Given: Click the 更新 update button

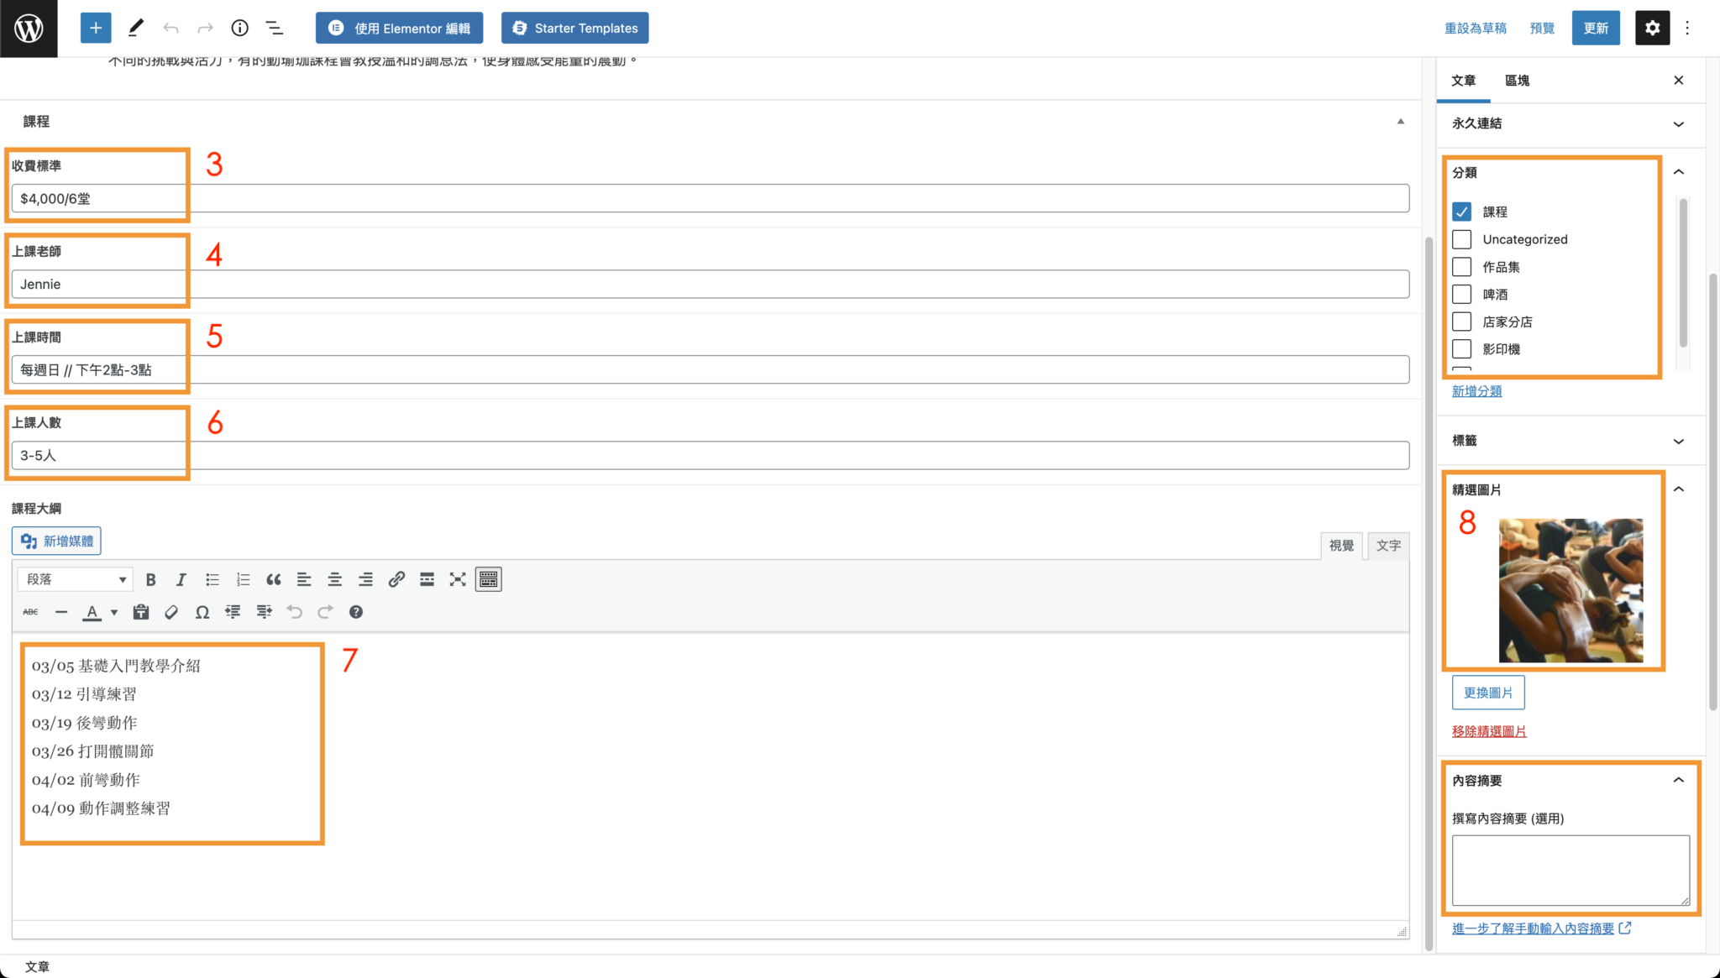Looking at the screenshot, I should tap(1596, 28).
